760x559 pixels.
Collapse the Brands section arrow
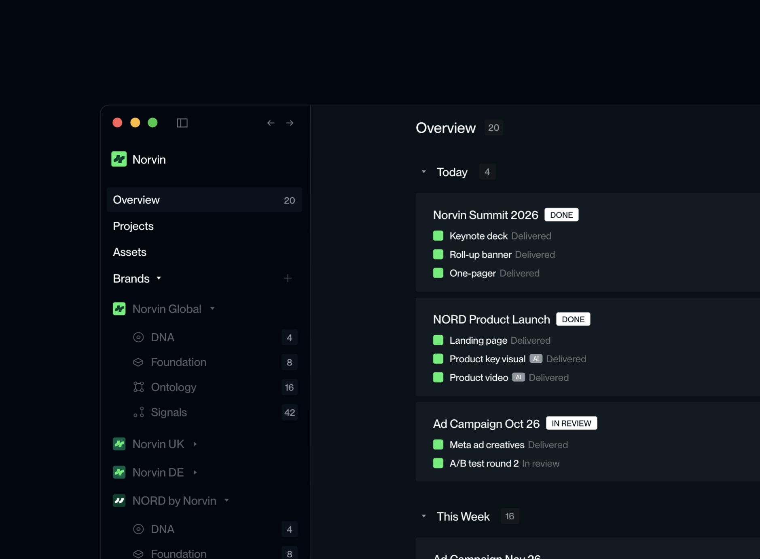pos(159,278)
